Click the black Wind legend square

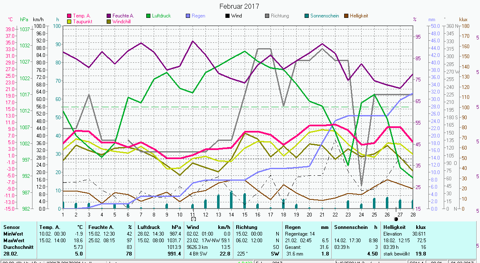point(227,16)
